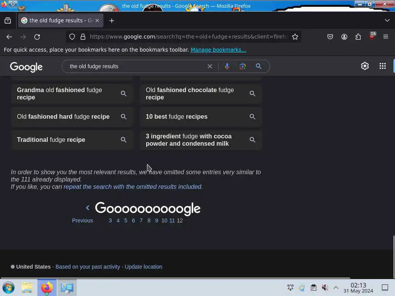
Task: Search 3 ingredient fudge with cocoa
Action: (201, 140)
